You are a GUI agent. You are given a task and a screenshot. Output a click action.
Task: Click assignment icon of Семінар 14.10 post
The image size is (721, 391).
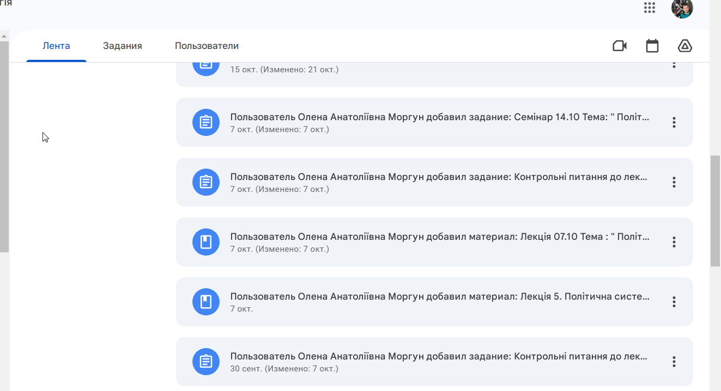[206, 122]
